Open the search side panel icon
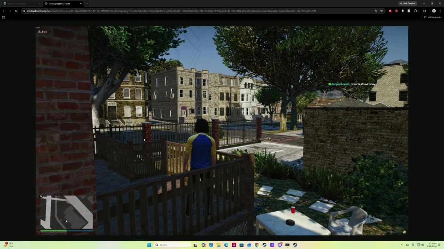444x249 pixels. tap(425, 11)
